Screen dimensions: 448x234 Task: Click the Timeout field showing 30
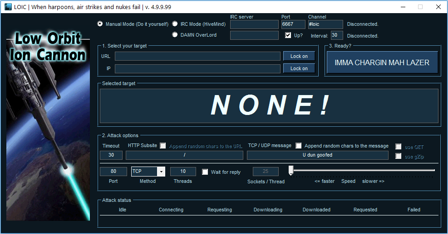(x=111, y=155)
